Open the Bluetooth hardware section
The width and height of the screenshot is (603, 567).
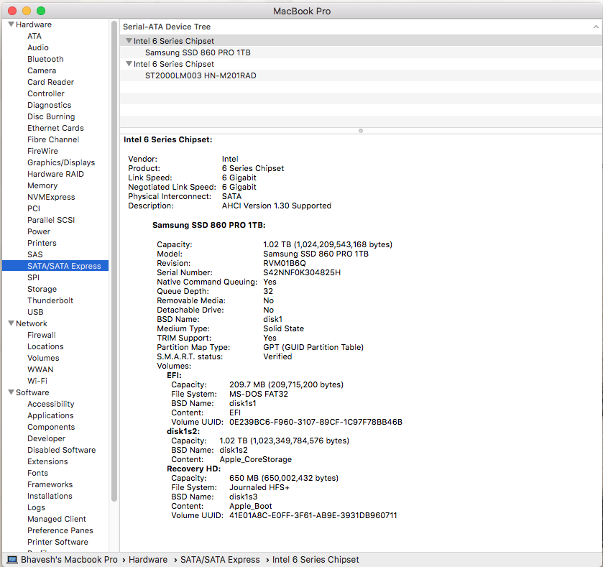[45, 59]
